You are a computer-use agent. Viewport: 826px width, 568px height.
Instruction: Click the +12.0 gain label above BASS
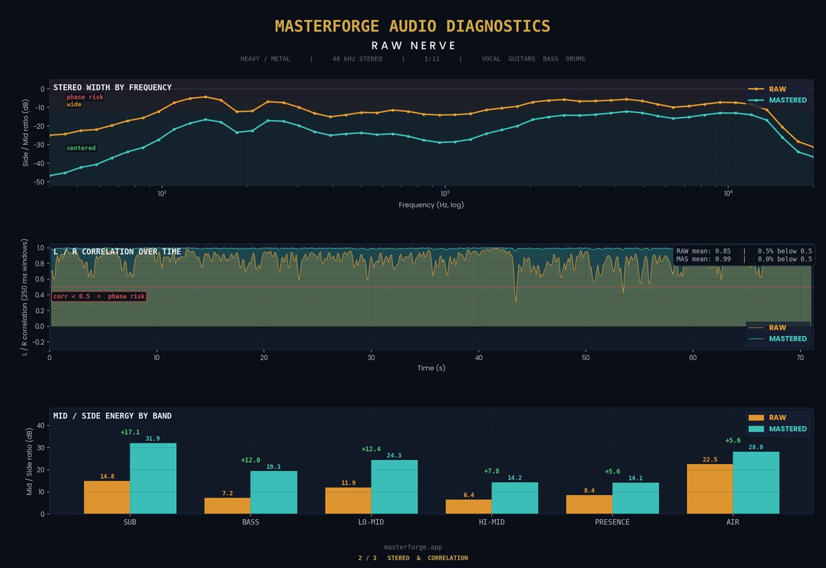tap(251, 460)
